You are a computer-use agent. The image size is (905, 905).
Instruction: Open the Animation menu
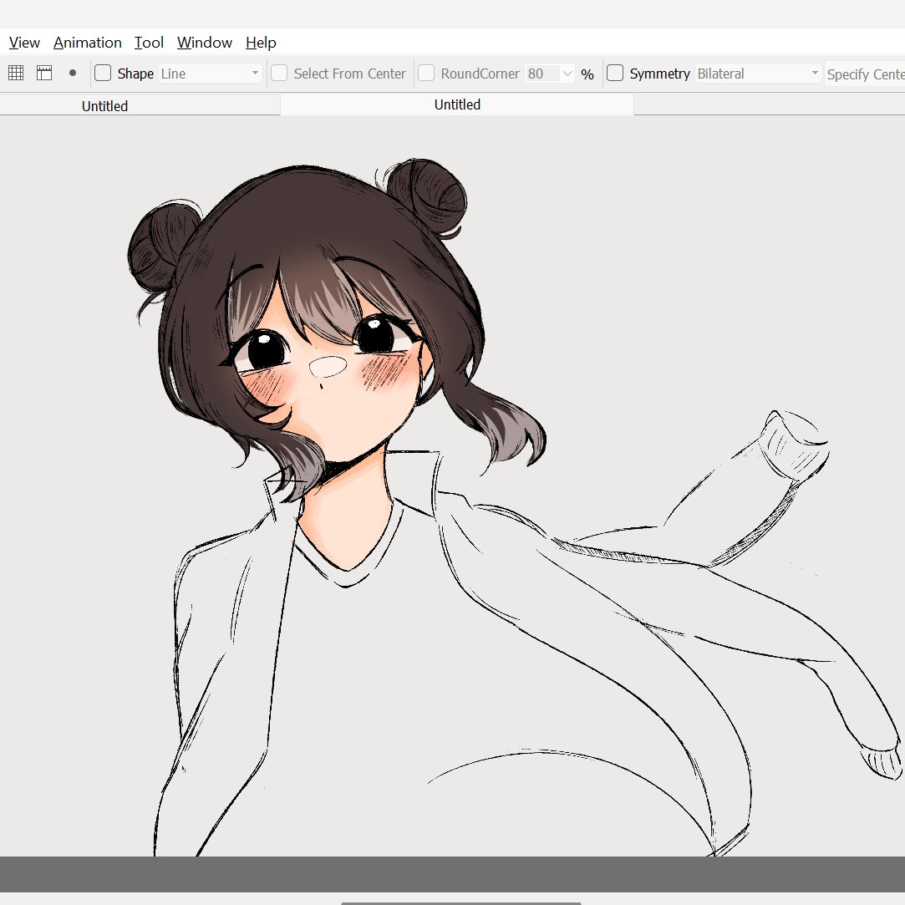(88, 43)
